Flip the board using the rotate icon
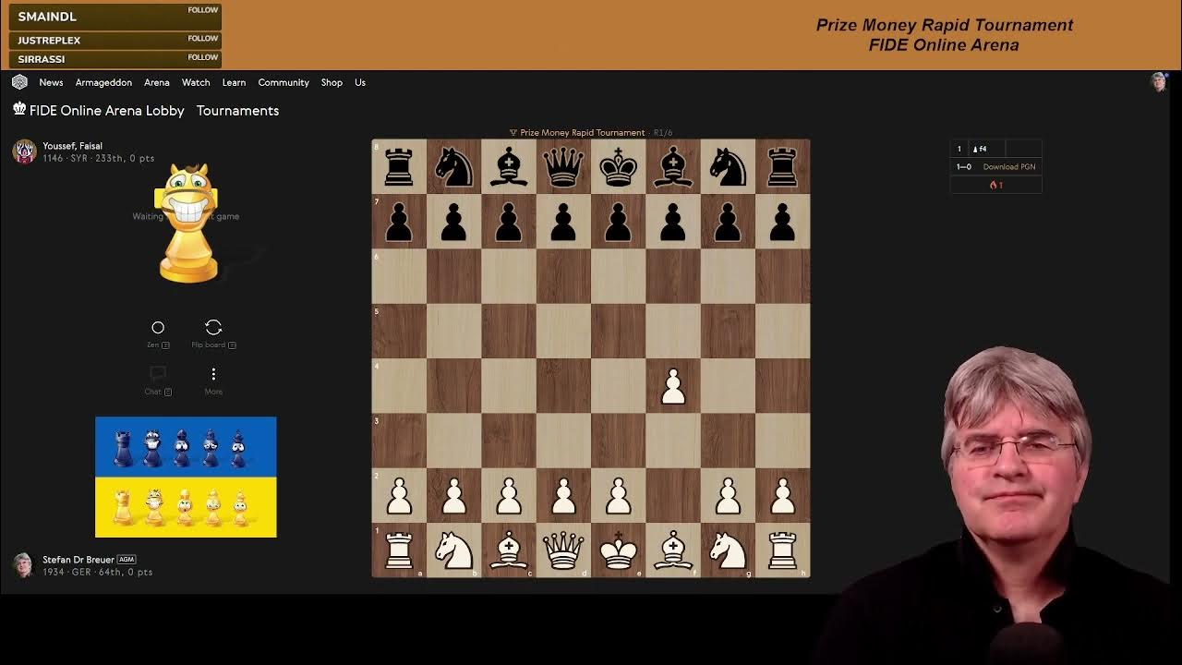The image size is (1182, 665). 213,328
